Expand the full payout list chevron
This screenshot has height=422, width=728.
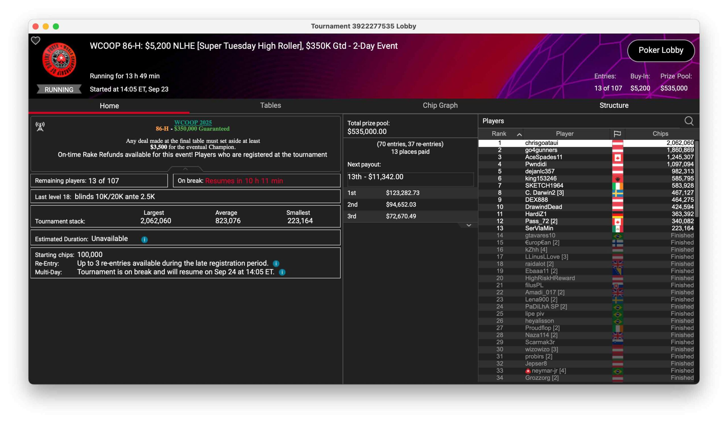pyautogui.click(x=469, y=225)
